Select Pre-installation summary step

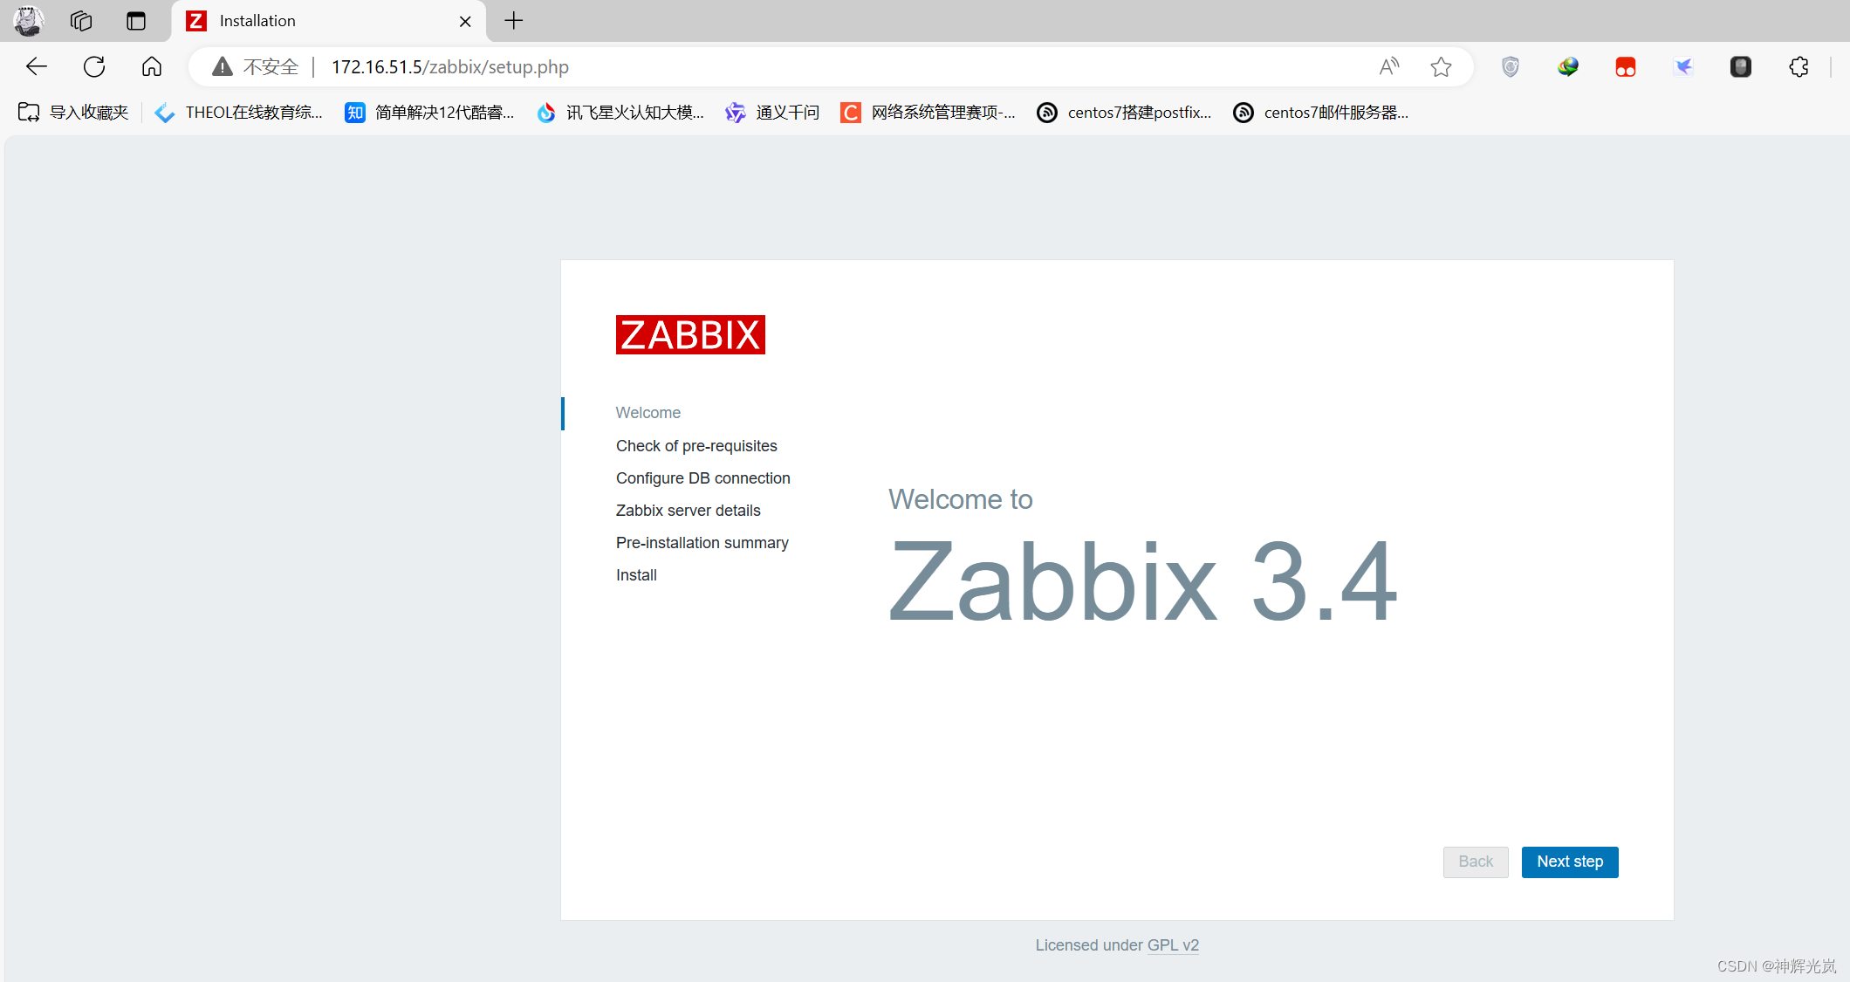(x=702, y=543)
